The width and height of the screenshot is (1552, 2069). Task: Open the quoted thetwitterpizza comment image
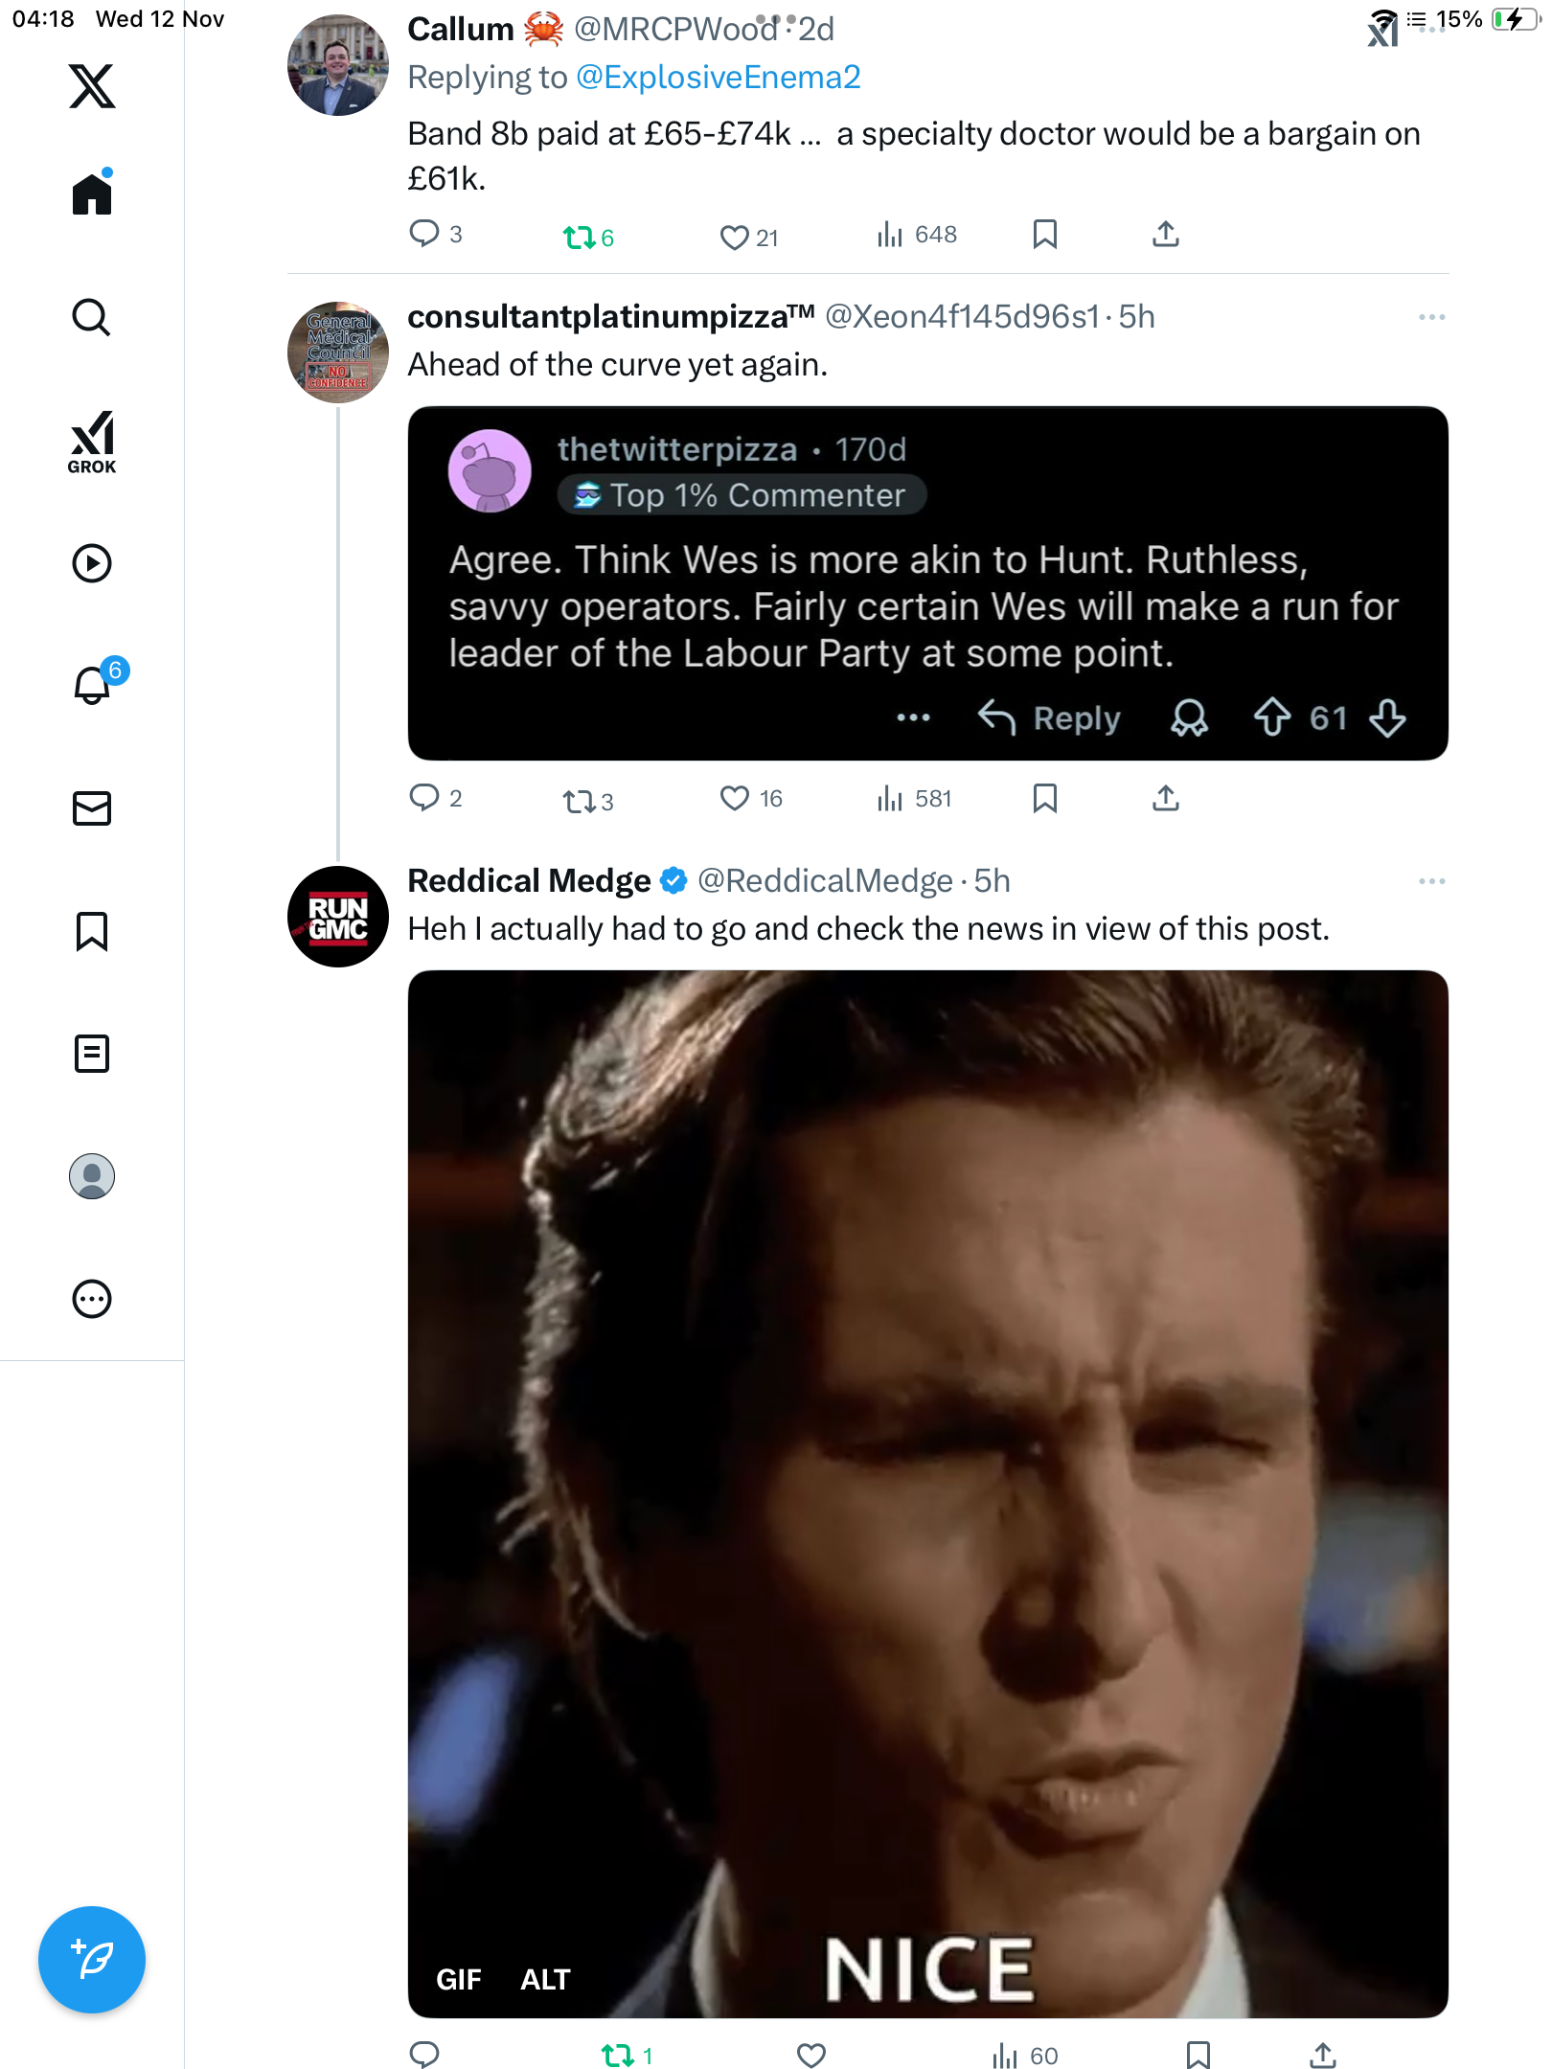click(x=927, y=582)
